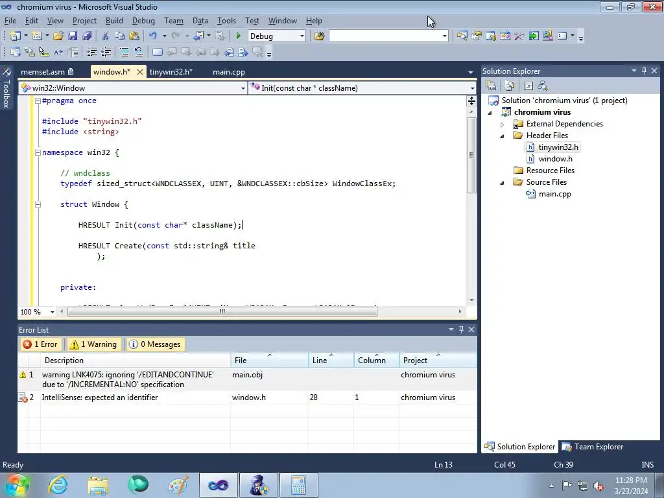Click the New Project toolbar icon
The width and height of the screenshot is (664, 498).
16,36
